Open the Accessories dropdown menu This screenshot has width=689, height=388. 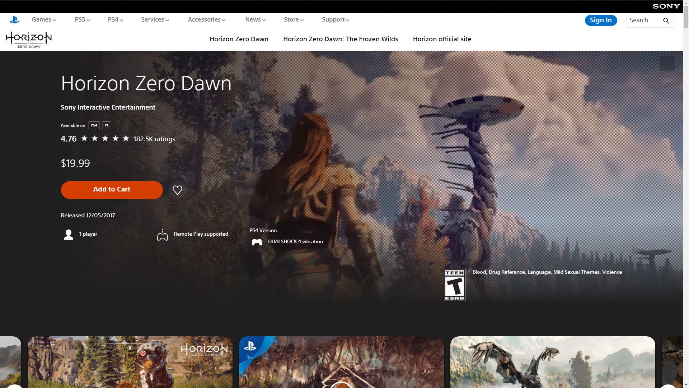(x=206, y=20)
